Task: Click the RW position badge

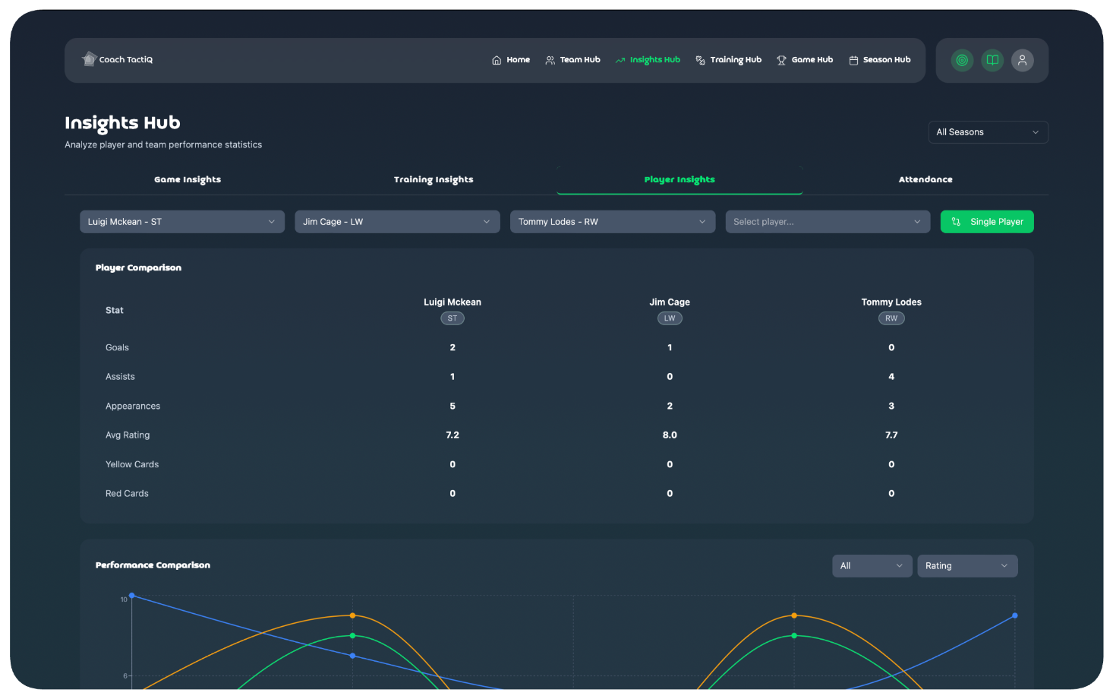Action: pyautogui.click(x=891, y=318)
